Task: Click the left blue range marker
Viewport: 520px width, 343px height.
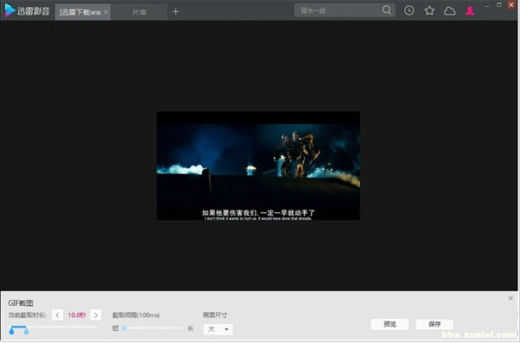Action: click(11, 330)
